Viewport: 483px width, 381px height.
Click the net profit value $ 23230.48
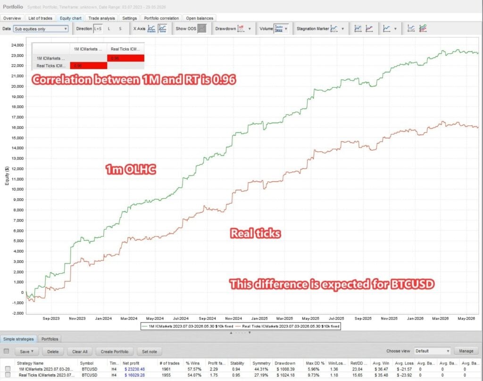click(x=134, y=369)
